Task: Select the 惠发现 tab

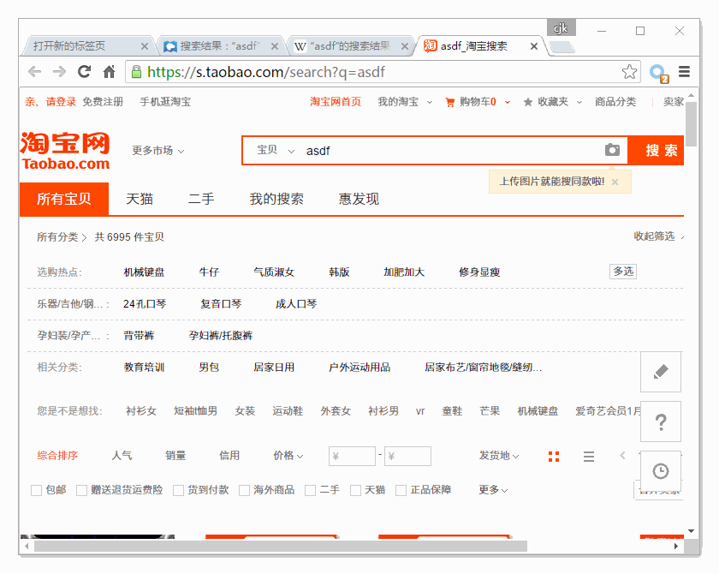Action: (x=359, y=199)
